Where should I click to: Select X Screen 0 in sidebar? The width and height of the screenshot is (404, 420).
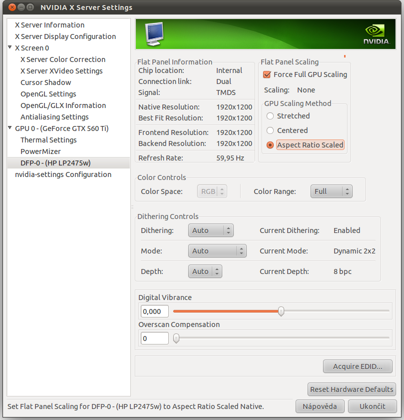[x=32, y=48]
